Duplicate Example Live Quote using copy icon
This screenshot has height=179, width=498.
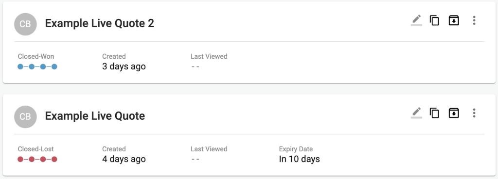(434, 113)
